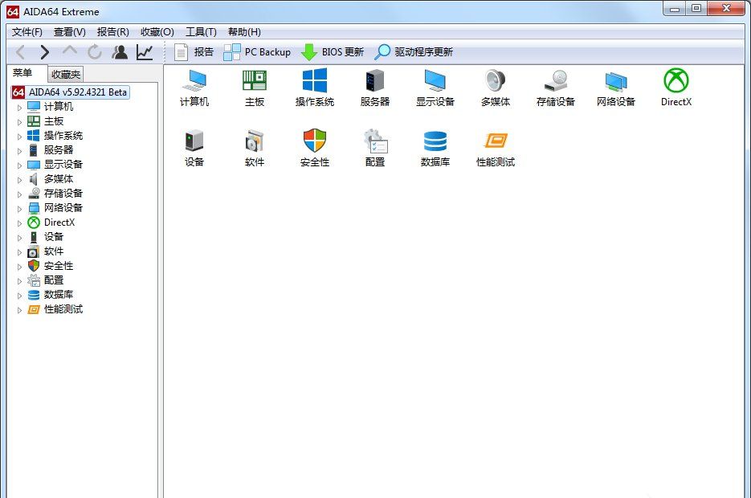Open the 安全性 shield icon in main panel

(x=315, y=141)
